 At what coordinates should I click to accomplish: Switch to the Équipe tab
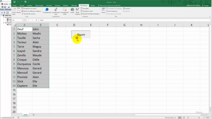(x=93, y=6)
